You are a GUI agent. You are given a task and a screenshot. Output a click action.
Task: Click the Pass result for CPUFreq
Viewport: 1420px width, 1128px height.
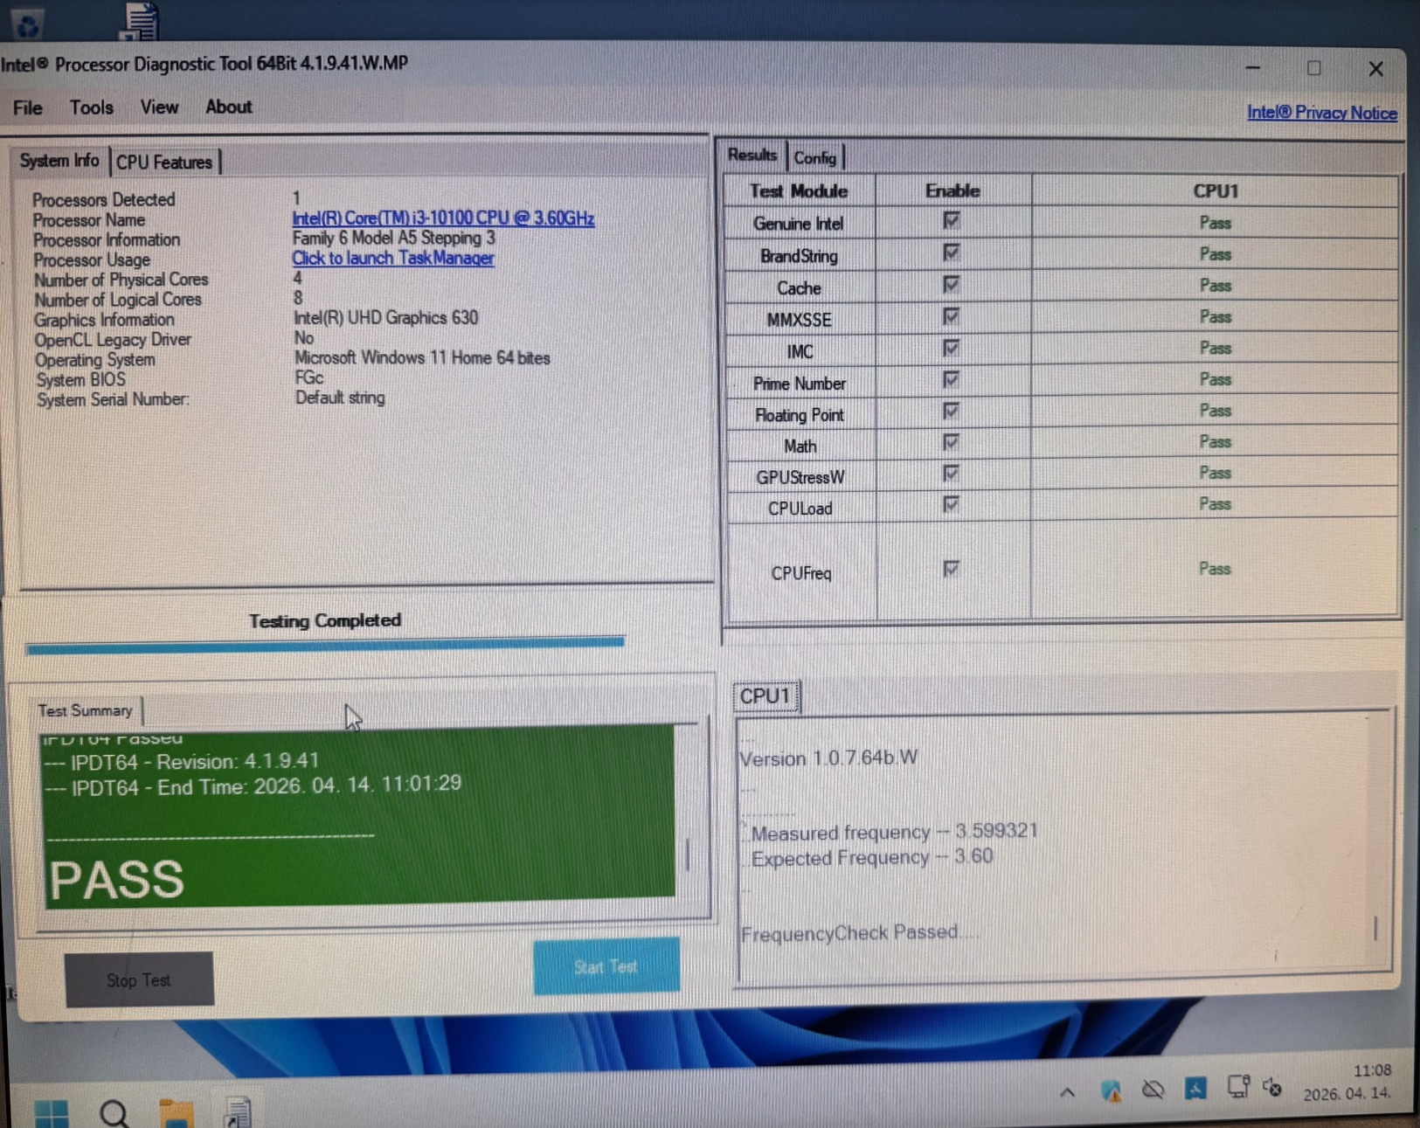tap(1215, 569)
